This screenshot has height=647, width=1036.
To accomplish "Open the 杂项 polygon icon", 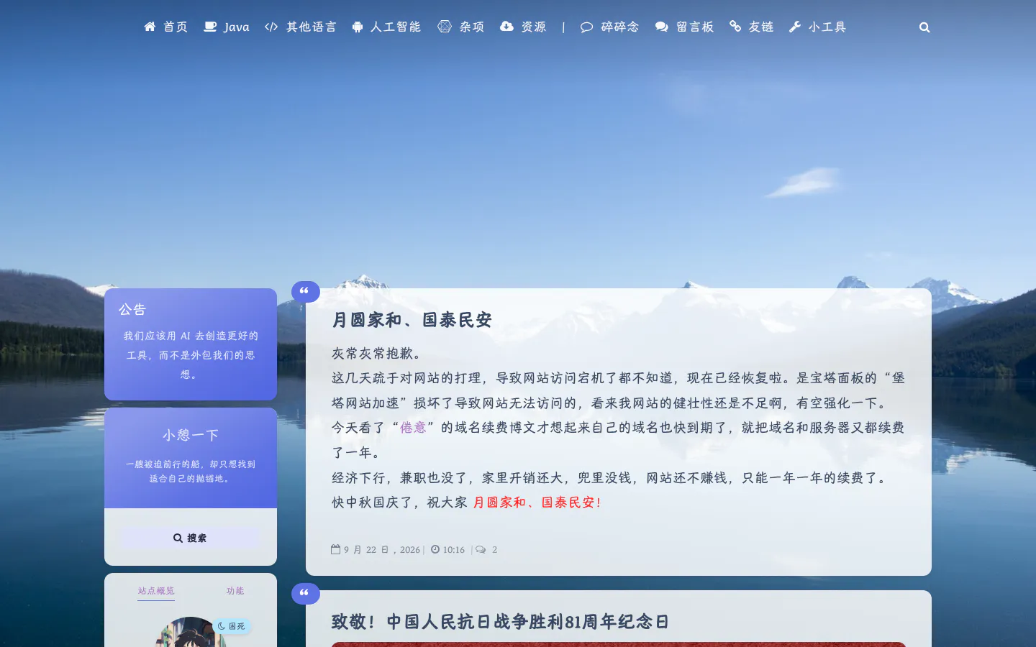I will [x=445, y=27].
